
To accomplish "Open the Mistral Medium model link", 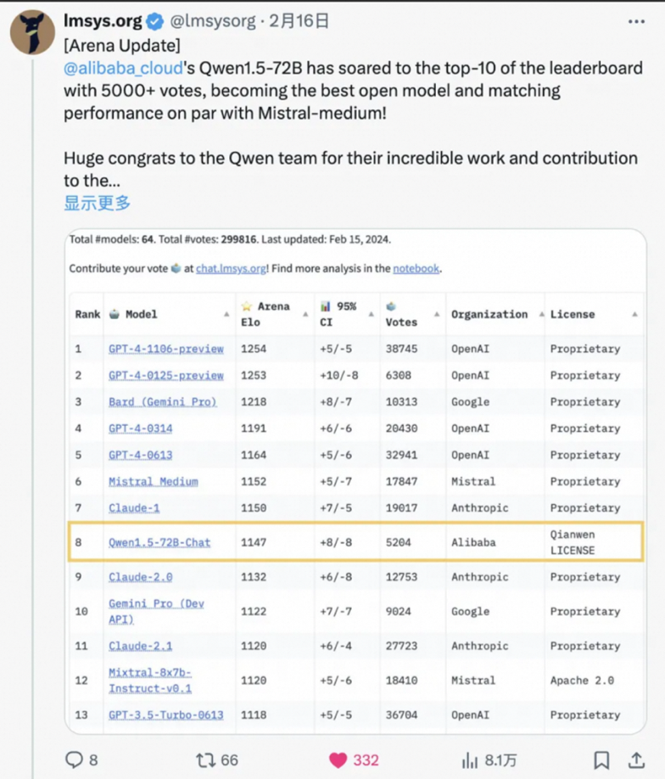I will pos(153,481).
